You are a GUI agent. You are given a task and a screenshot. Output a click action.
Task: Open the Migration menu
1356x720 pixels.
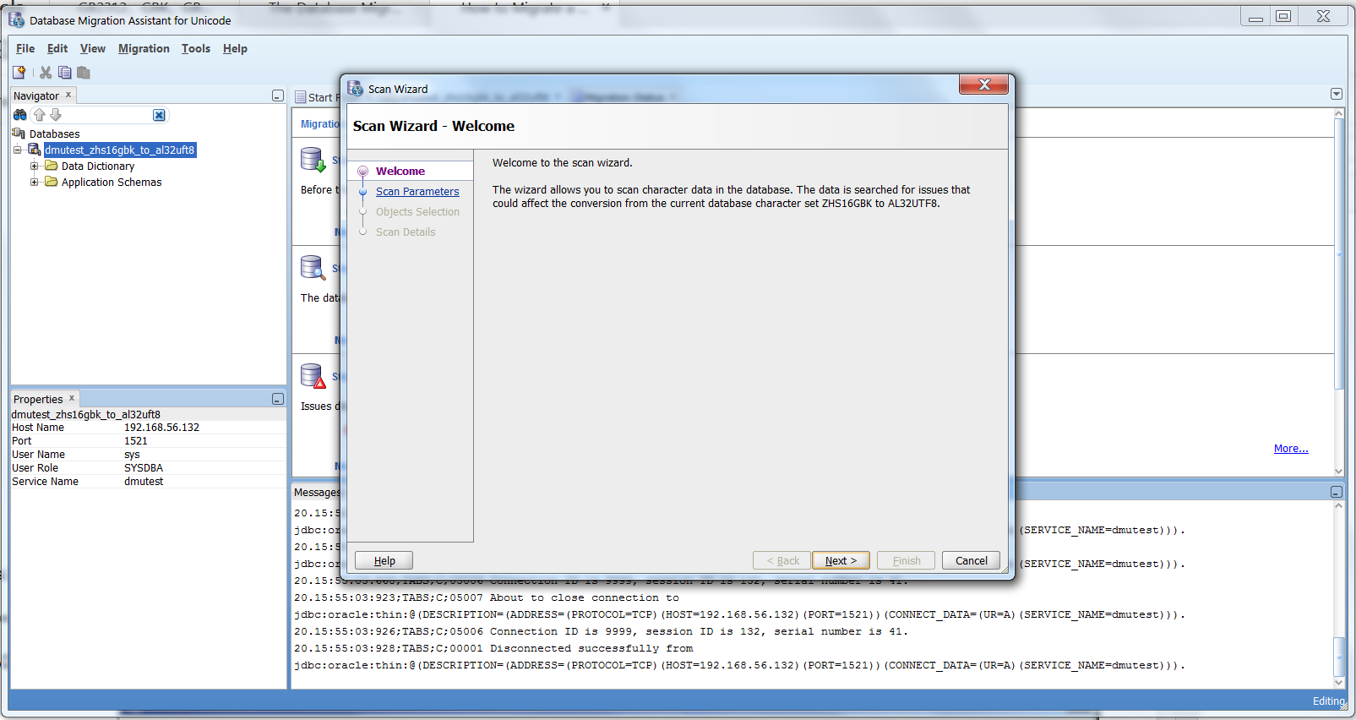[144, 49]
